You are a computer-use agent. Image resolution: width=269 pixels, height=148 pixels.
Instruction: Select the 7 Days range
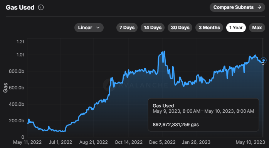pyautogui.click(x=127, y=28)
